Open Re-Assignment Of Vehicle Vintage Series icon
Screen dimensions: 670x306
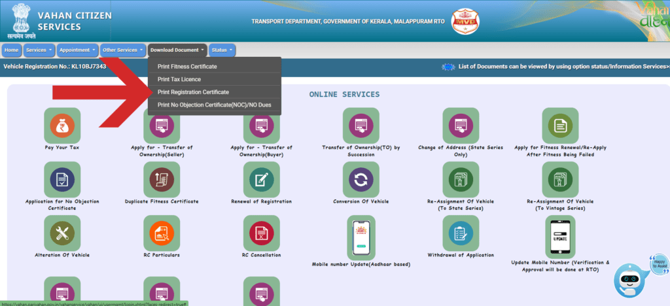point(560,179)
